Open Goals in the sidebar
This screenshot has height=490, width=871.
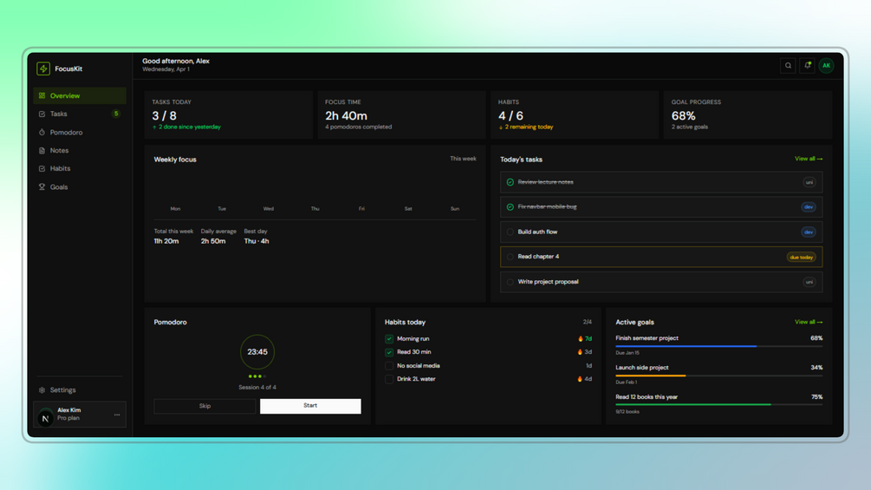coord(80,186)
